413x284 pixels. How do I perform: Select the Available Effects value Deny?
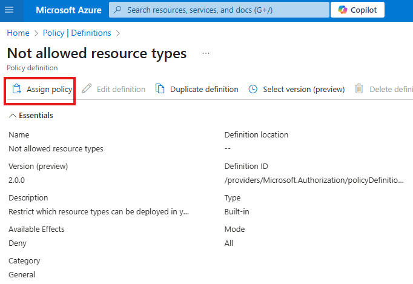click(x=18, y=243)
